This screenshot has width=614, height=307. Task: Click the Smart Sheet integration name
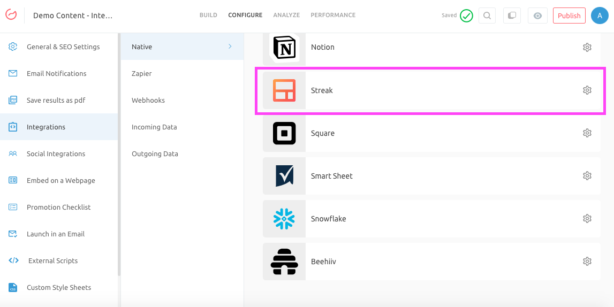click(332, 176)
